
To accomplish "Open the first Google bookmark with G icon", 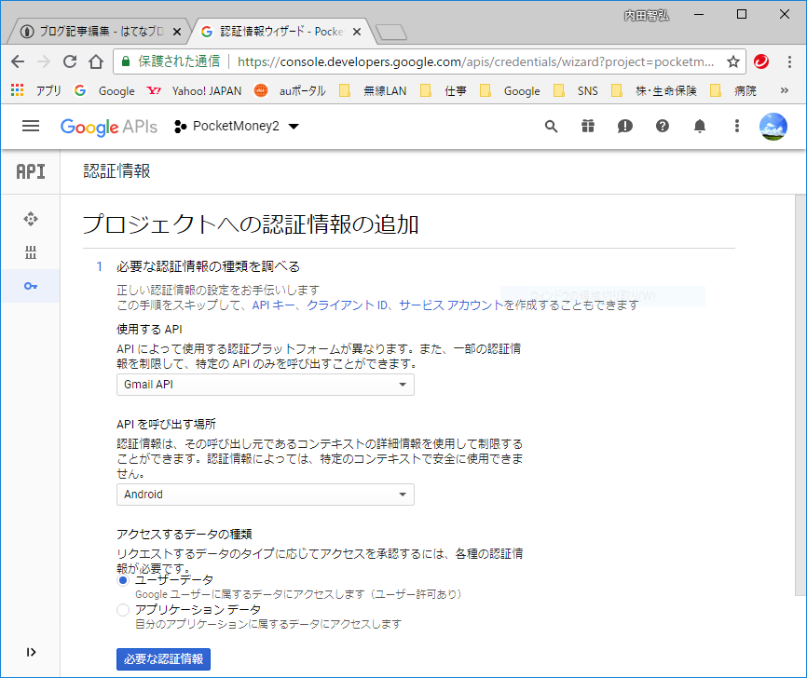I will [x=104, y=91].
